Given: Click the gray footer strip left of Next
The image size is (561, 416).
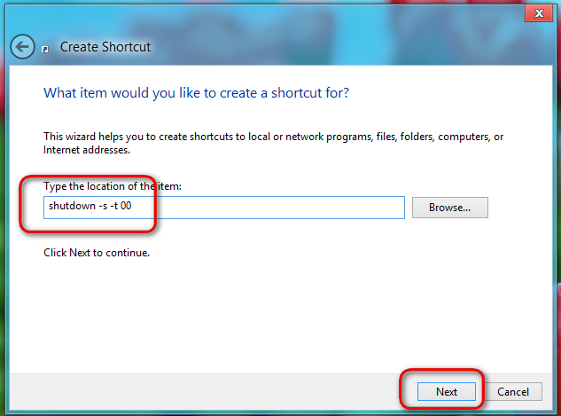Looking at the screenshot, I should click(204, 392).
